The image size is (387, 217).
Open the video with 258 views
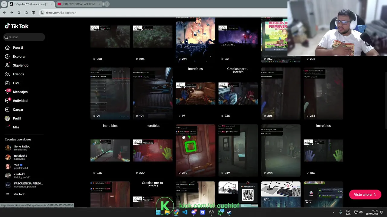click(x=323, y=93)
